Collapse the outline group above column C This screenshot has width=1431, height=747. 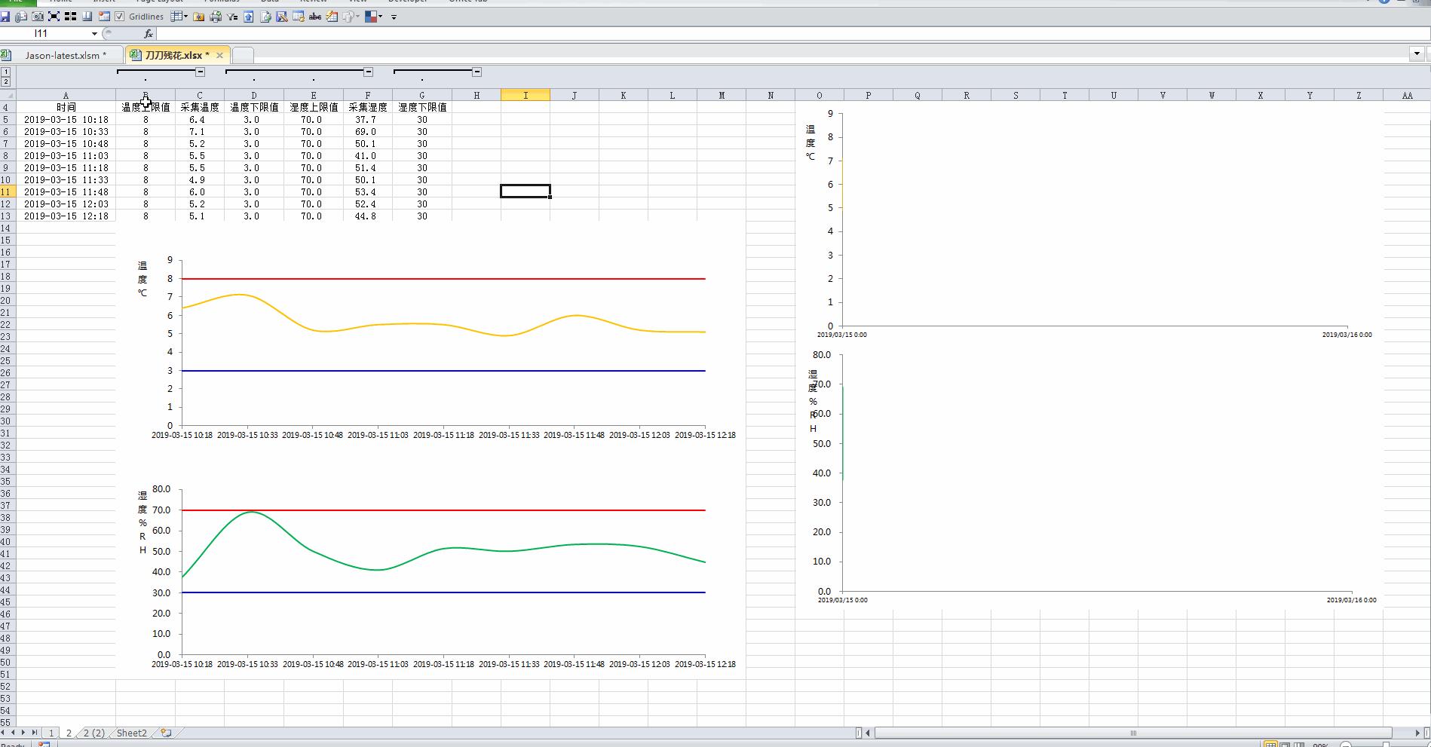pyautogui.click(x=200, y=72)
